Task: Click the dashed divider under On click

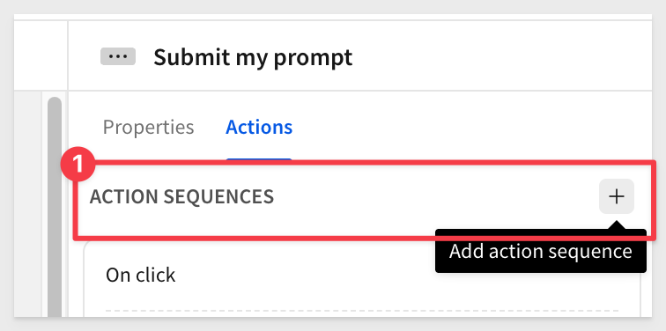Action: [x=361, y=312]
